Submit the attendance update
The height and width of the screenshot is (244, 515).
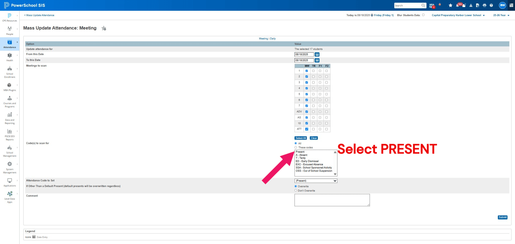503,217
